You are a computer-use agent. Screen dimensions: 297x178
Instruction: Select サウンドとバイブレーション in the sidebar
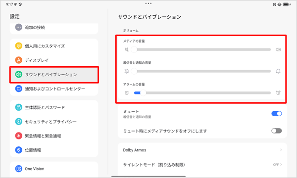(x=54, y=75)
